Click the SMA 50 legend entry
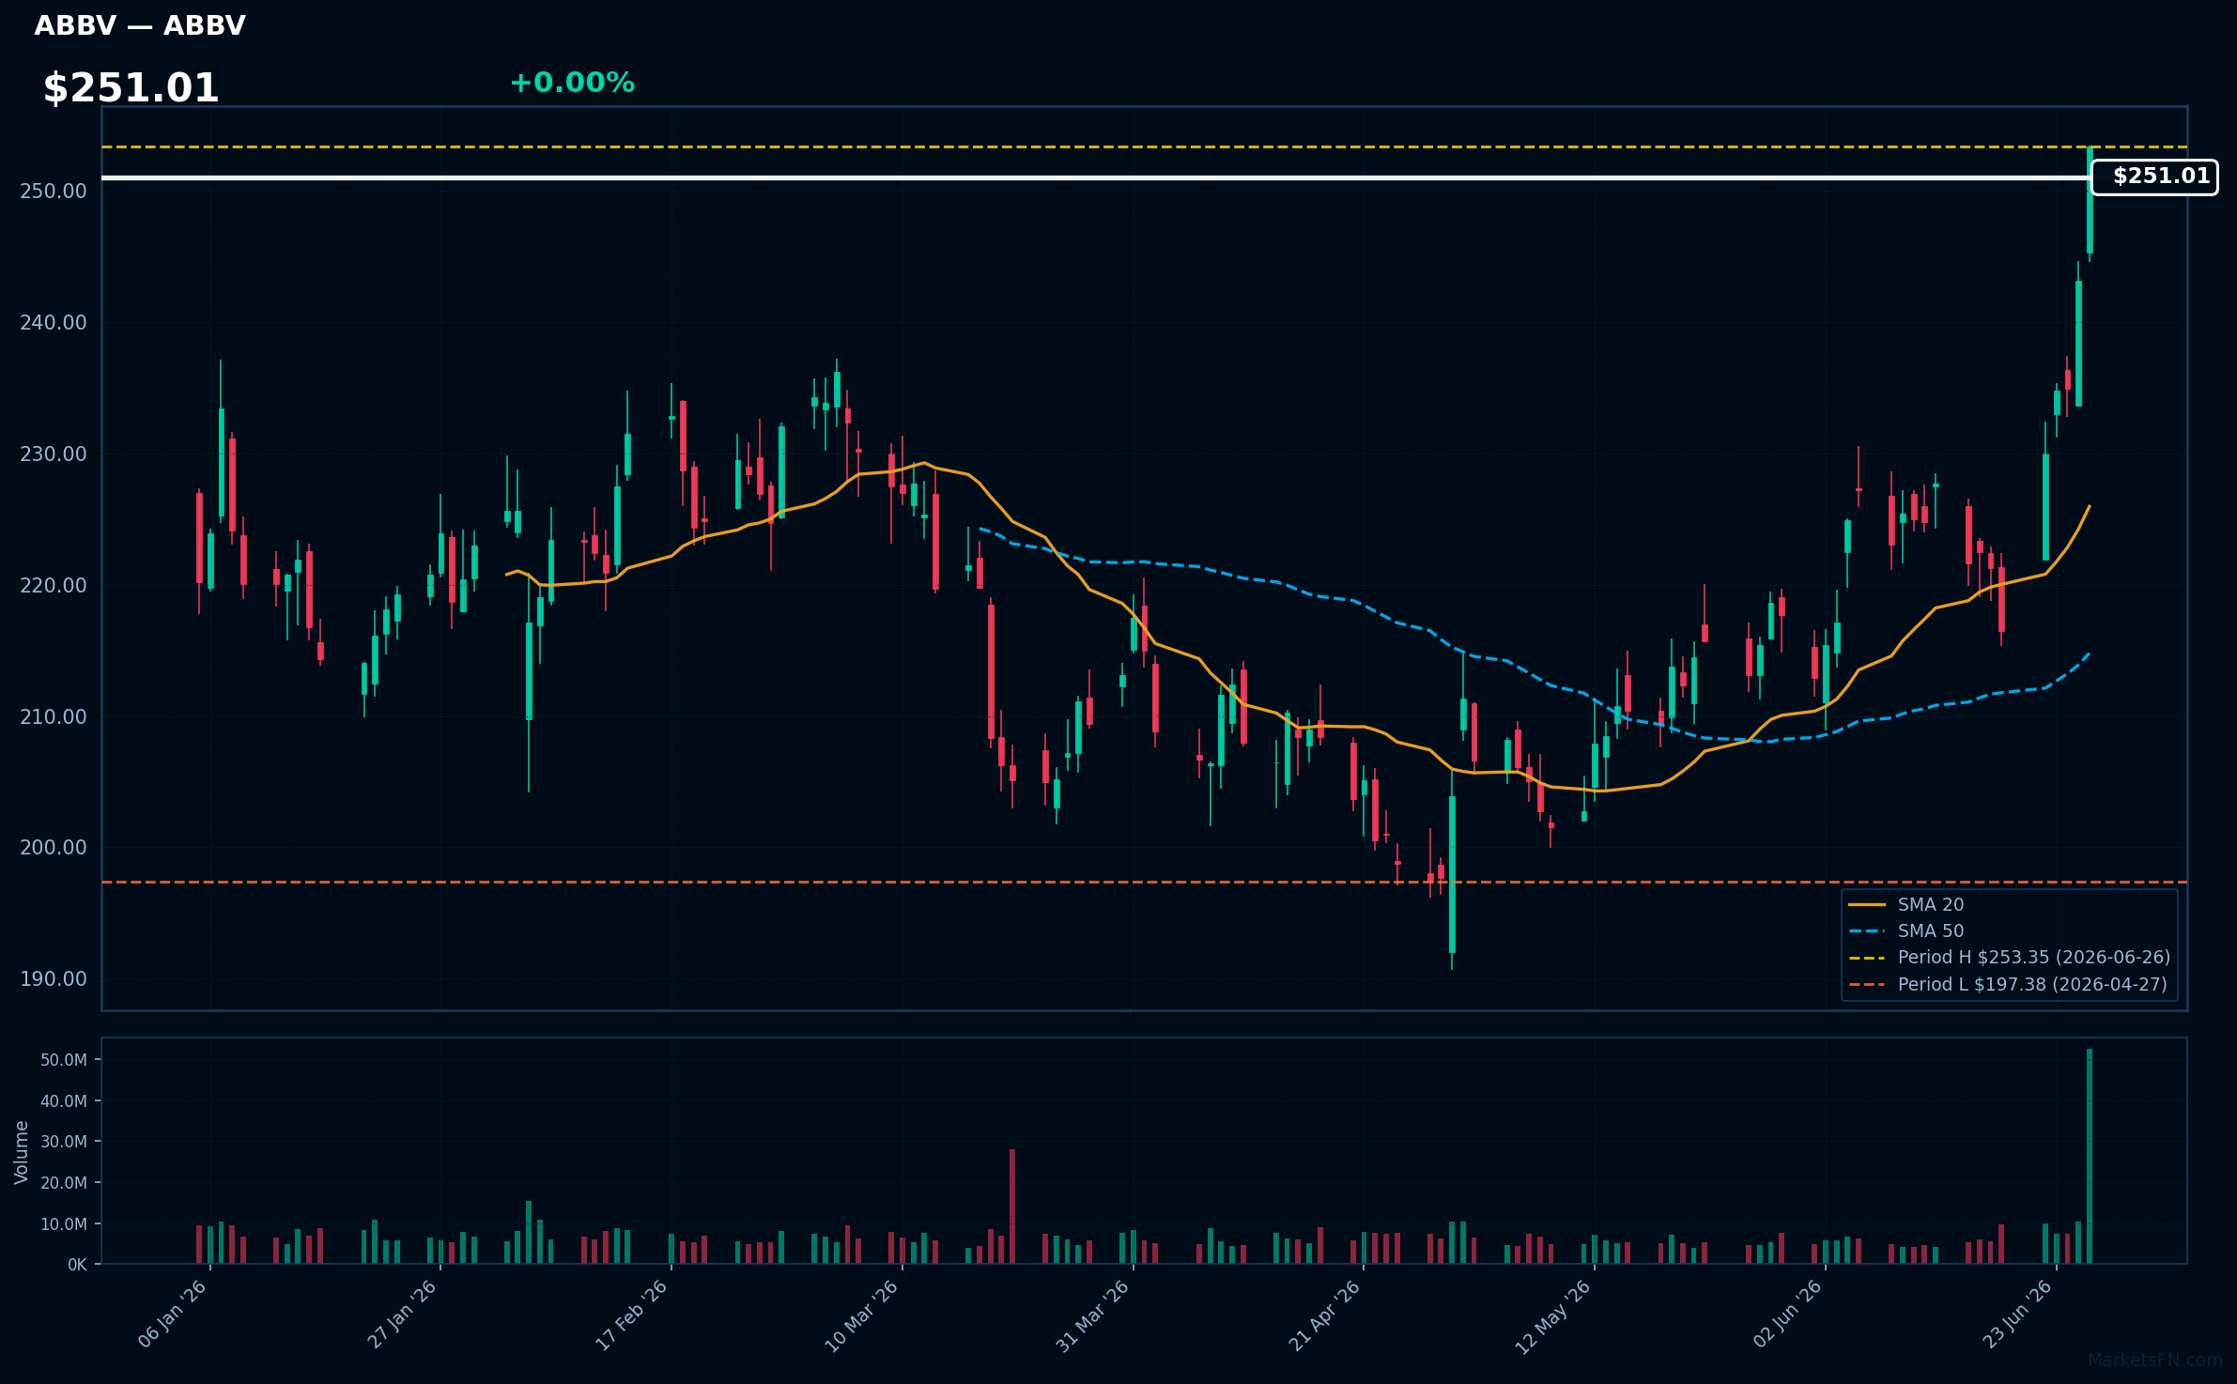Image resolution: width=2237 pixels, height=1384 pixels. [1906, 930]
